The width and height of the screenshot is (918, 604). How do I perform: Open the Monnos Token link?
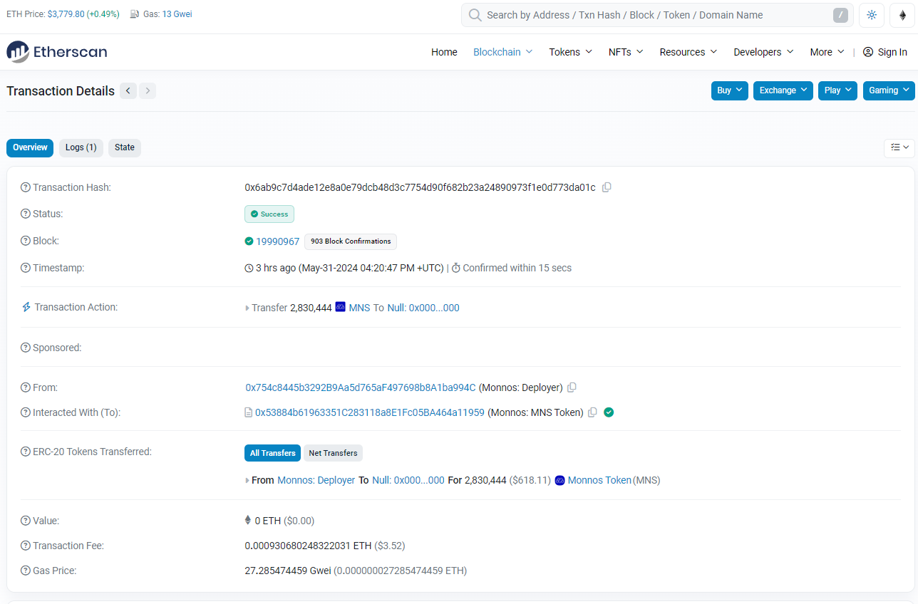pyautogui.click(x=599, y=480)
